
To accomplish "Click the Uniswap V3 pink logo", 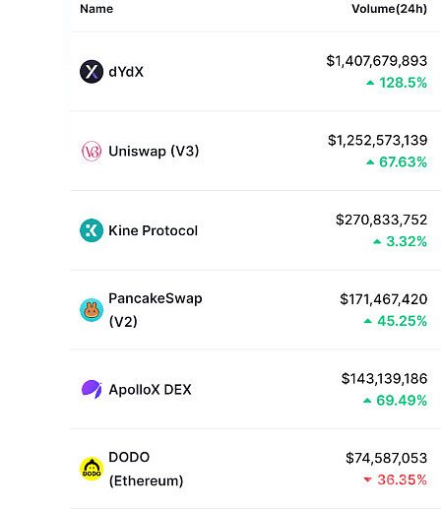I will pyautogui.click(x=92, y=151).
